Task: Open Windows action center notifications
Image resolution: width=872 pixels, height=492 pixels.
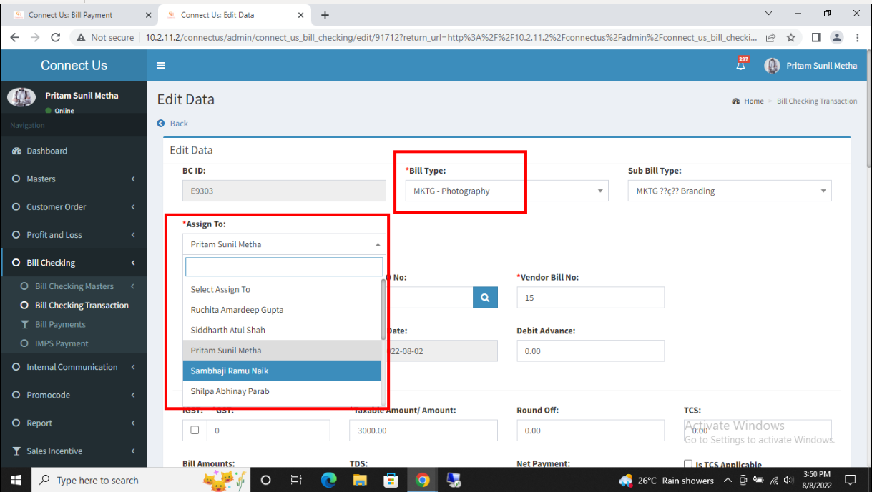Action: point(851,479)
